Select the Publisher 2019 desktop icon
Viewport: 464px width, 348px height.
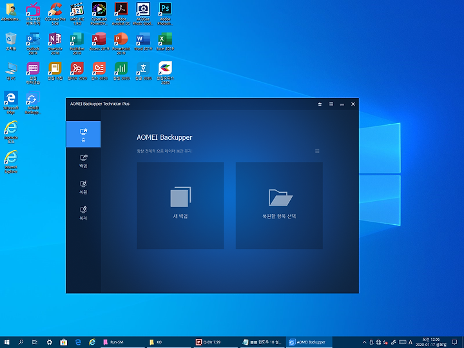click(77, 43)
